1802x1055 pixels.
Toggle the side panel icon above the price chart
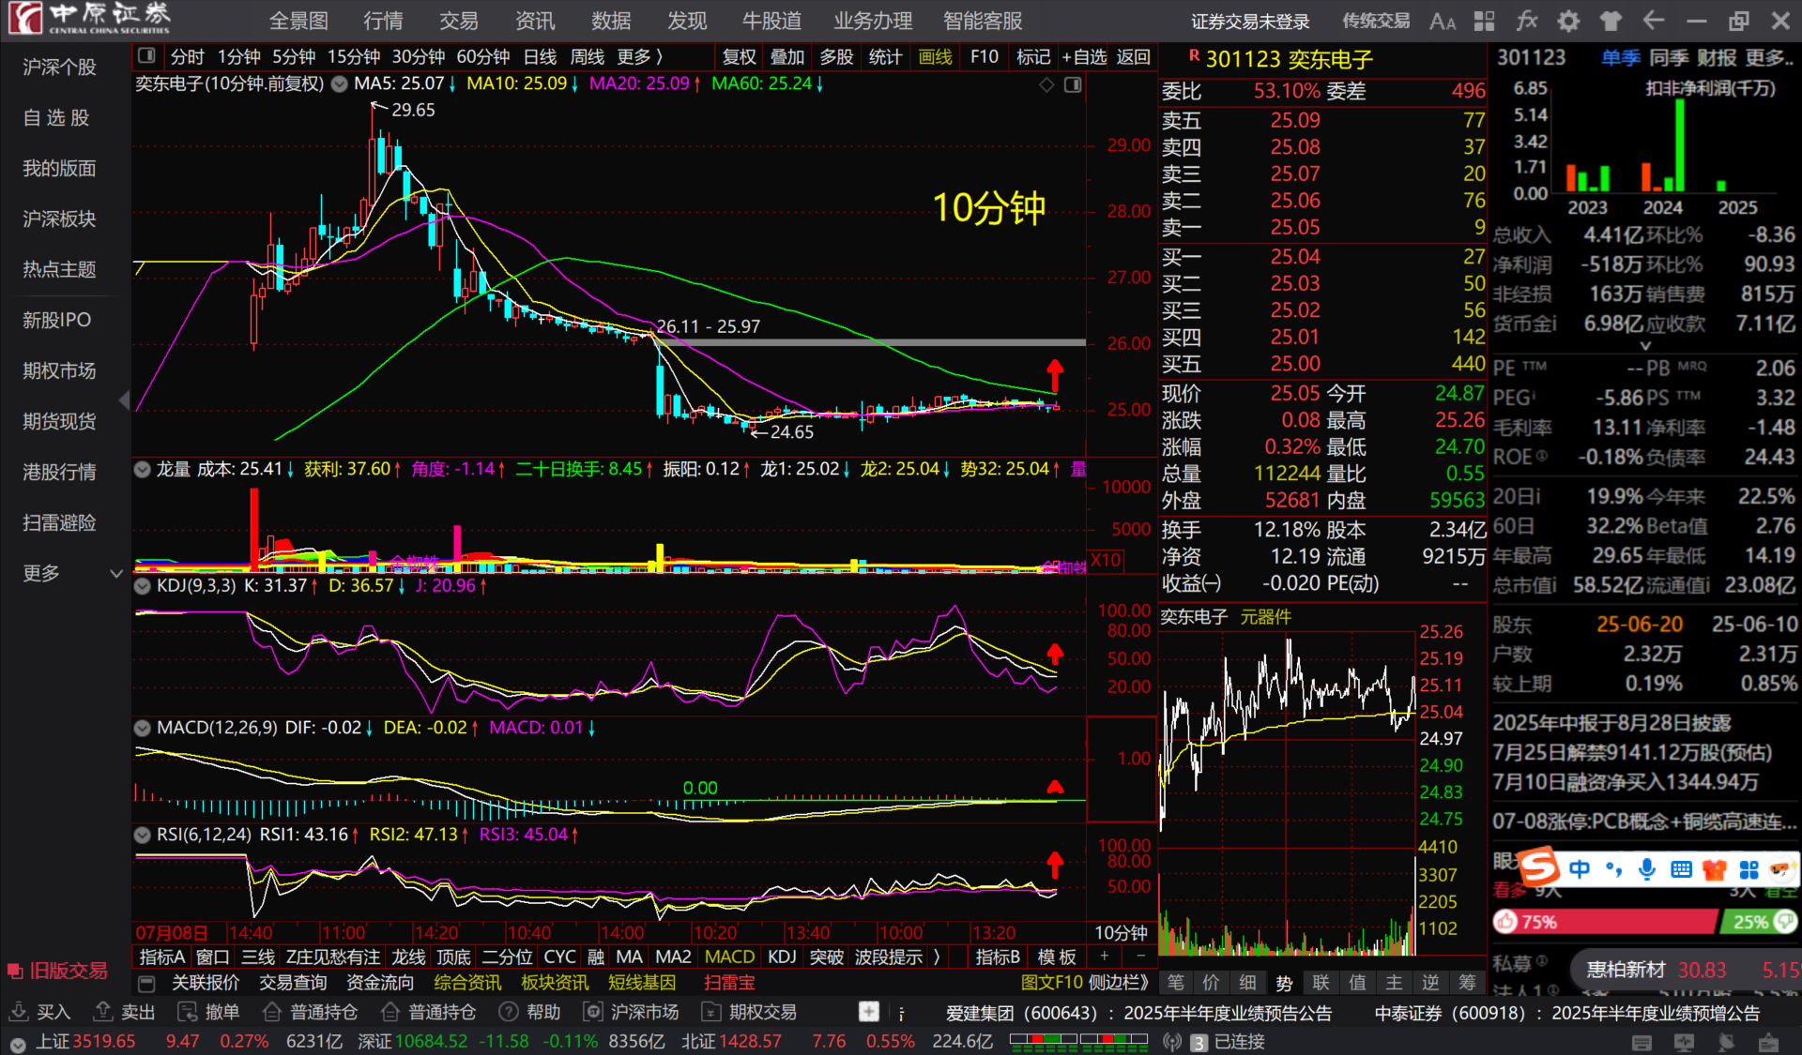tap(1073, 85)
